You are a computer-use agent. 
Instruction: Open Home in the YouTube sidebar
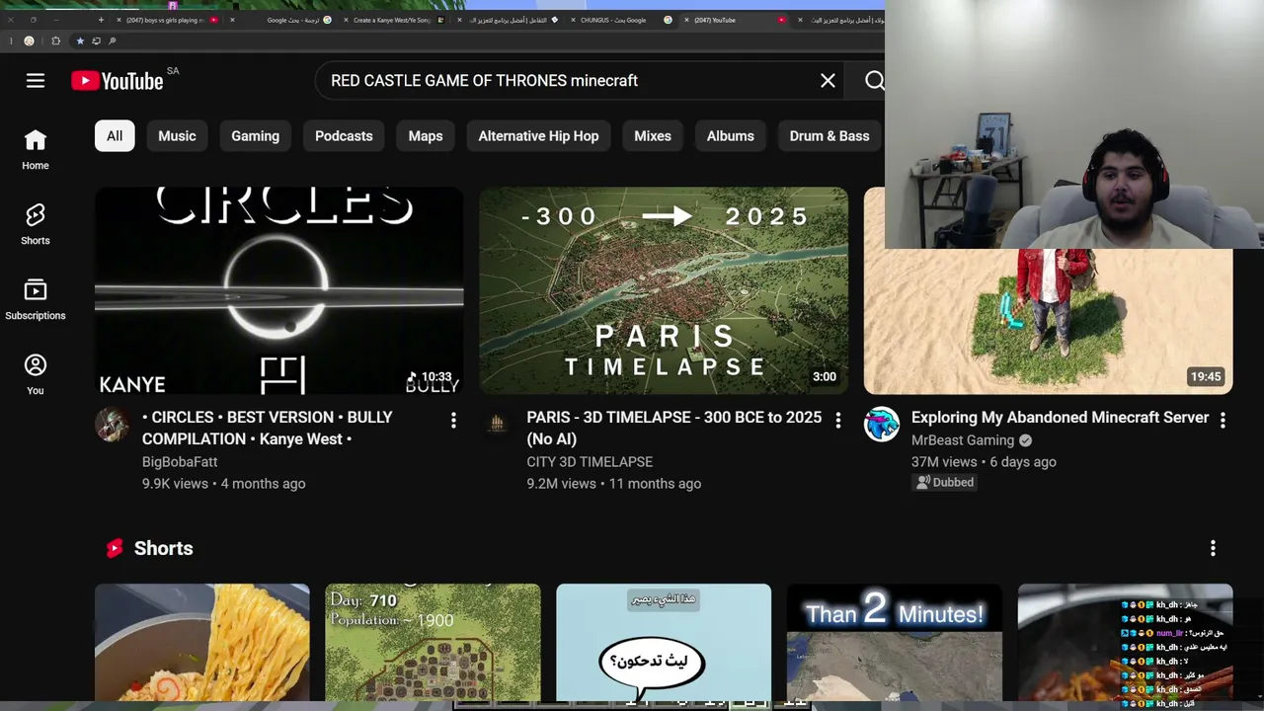tap(36, 150)
